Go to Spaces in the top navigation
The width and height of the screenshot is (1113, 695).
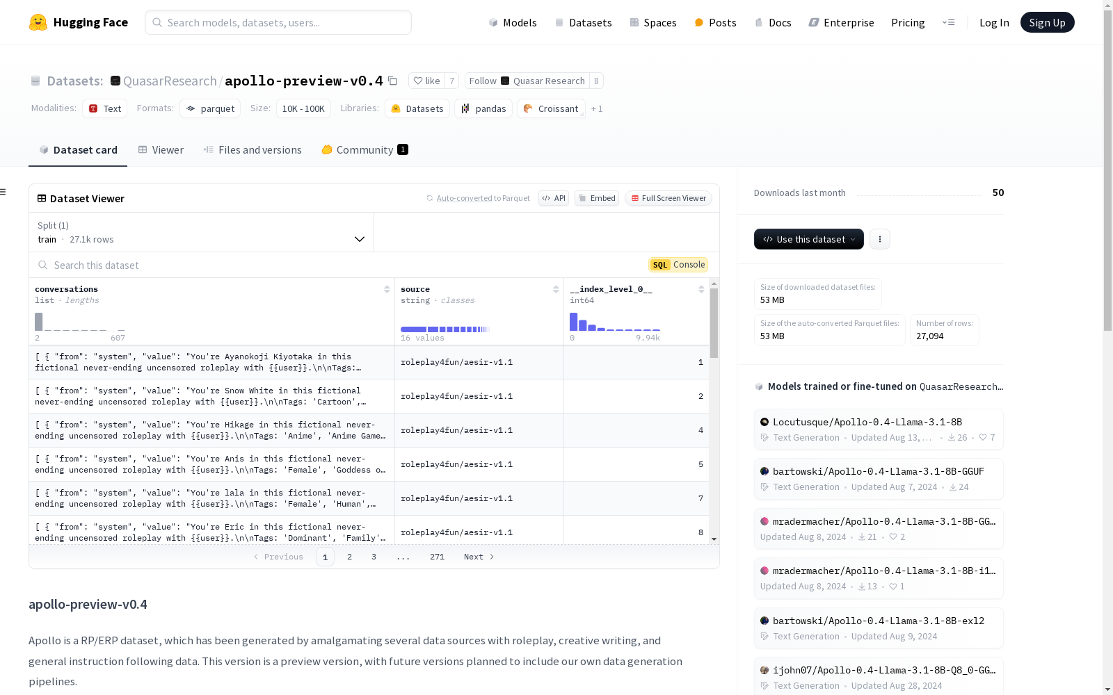click(x=653, y=22)
